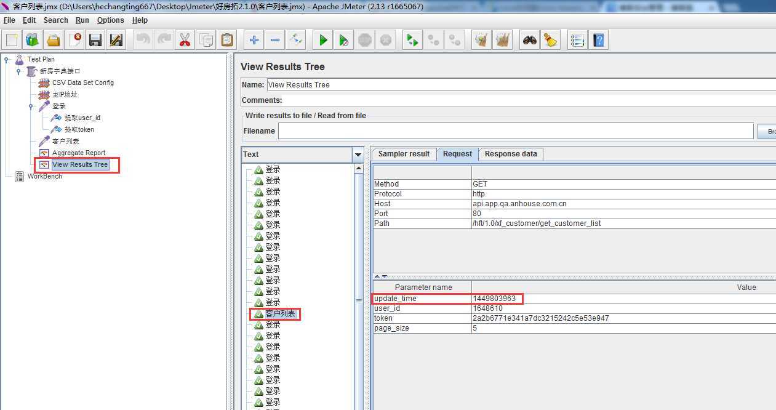Click the Name input field

click(x=521, y=85)
